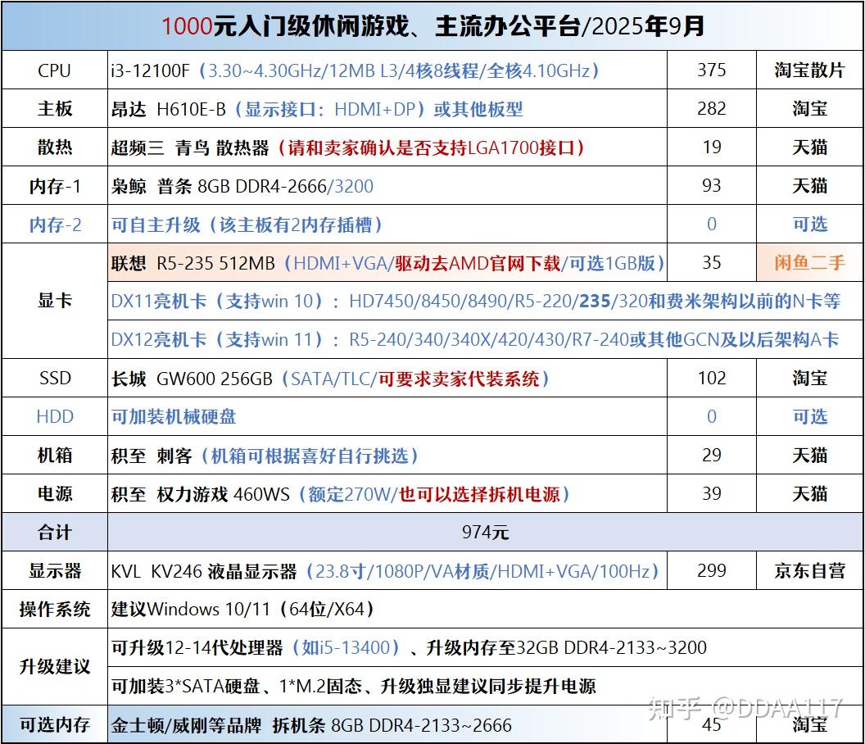
Task: Click the 375 price for the CPU
Action: (x=712, y=70)
